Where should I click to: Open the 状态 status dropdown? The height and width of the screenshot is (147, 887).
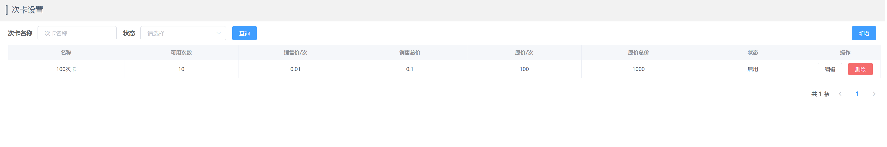click(x=183, y=33)
